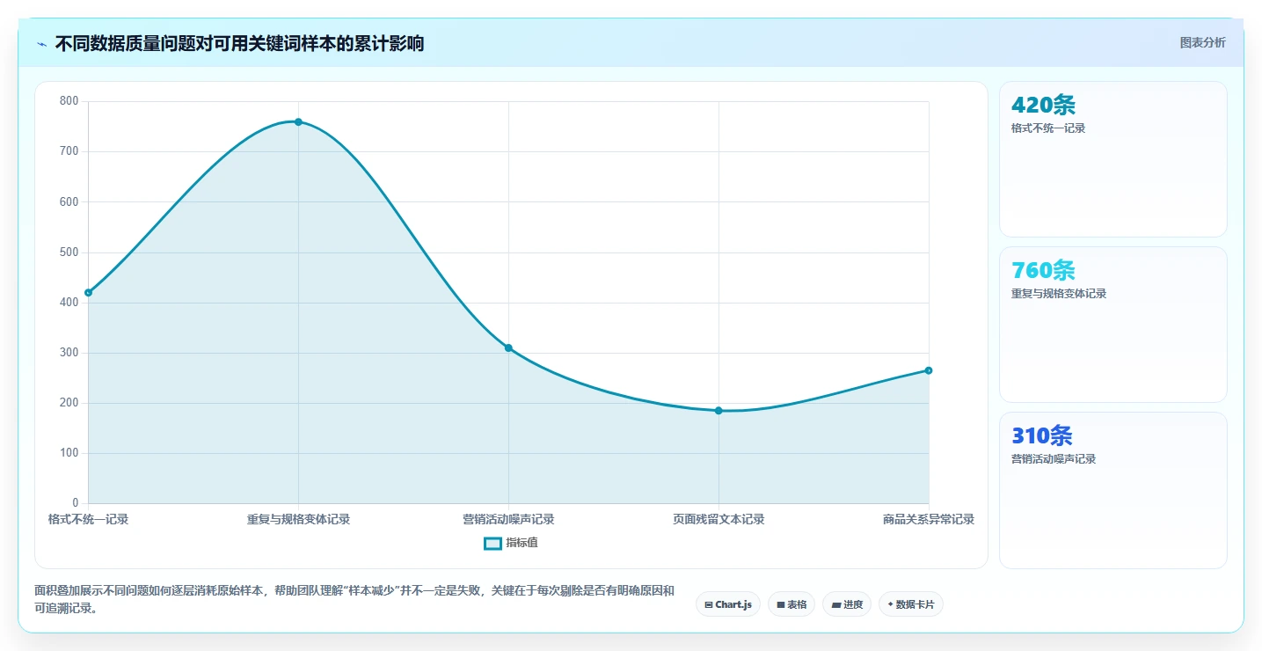Image resolution: width=1262 pixels, height=651 pixels.
Task: Click the 页面残留文本记录 x-axis label
Action: click(x=719, y=519)
